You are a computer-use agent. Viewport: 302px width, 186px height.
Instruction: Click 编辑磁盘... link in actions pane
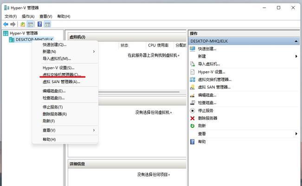pos(207,95)
